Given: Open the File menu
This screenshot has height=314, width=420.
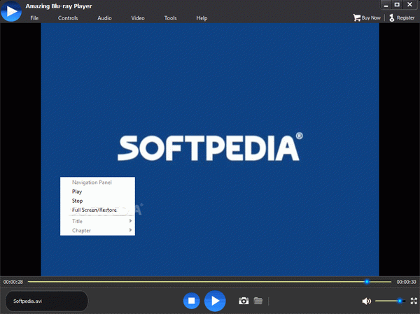Looking at the screenshot, I should pyautogui.click(x=34, y=18).
